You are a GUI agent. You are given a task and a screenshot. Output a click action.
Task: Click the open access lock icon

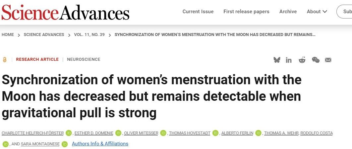point(5,59)
